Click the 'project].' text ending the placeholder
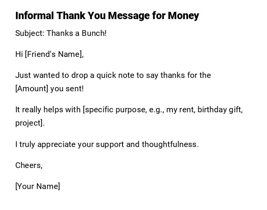Viewport: 267px width, 210px height. 30,123
